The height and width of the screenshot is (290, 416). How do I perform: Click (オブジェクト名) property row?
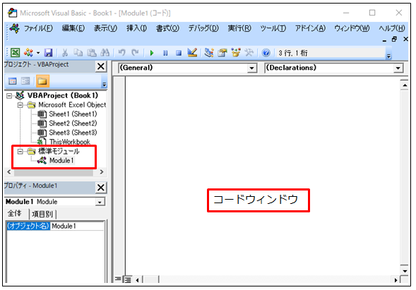28,226
